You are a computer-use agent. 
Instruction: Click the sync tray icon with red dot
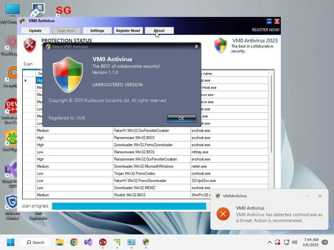(x=278, y=242)
